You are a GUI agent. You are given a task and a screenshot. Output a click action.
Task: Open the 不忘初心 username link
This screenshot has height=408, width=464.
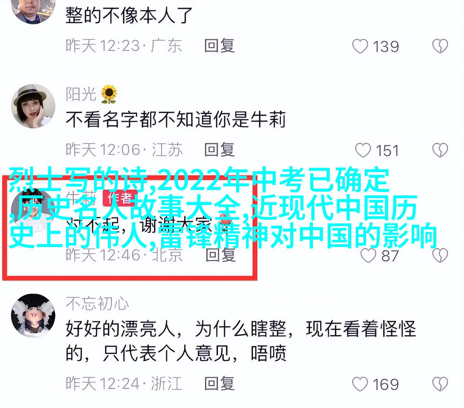coord(97,304)
